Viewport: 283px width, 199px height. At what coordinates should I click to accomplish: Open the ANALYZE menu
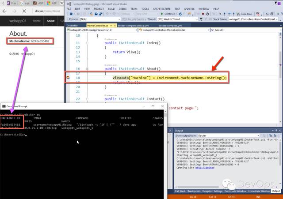pyautogui.click(x=189, y=9)
